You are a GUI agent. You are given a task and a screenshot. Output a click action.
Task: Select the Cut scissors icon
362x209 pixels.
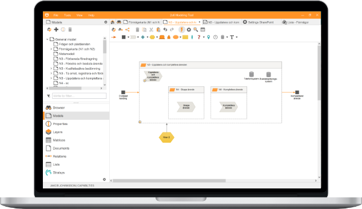(x=151, y=30)
